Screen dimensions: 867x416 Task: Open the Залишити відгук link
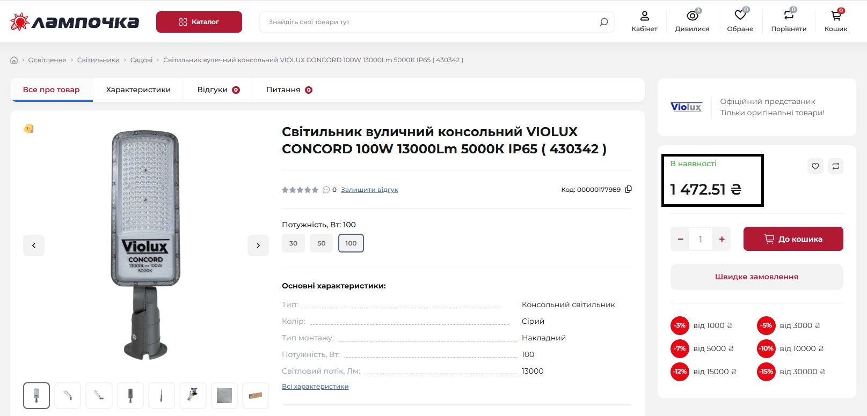(369, 190)
